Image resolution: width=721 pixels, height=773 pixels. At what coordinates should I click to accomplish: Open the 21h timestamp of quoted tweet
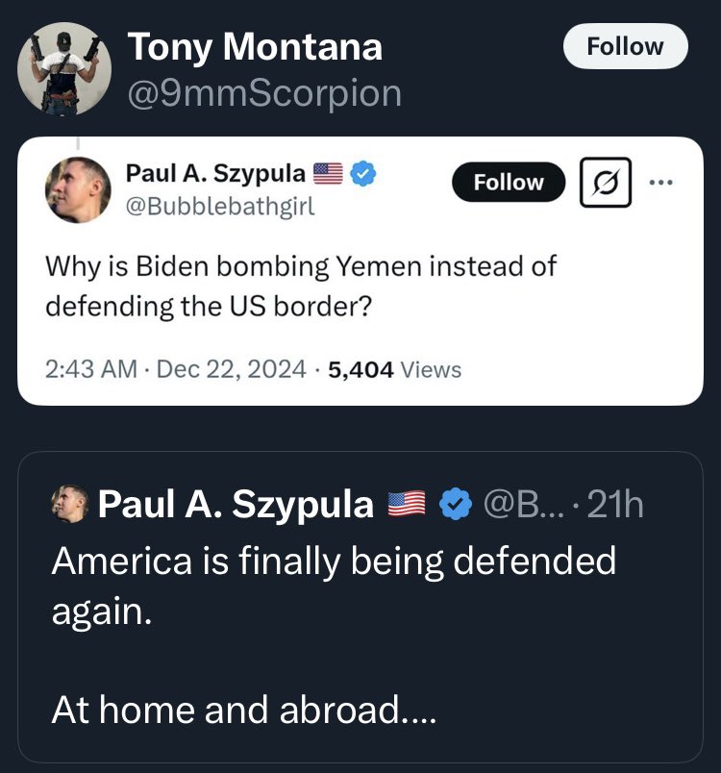615,505
